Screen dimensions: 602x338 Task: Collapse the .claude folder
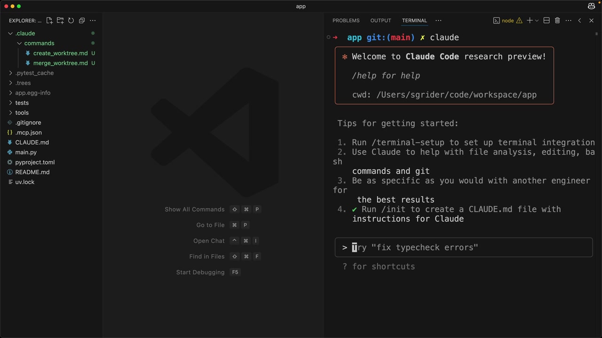coord(10,33)
